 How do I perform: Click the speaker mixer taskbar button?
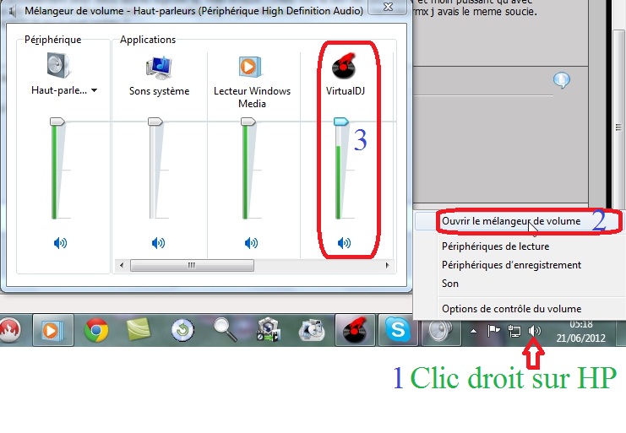(440, 330)
